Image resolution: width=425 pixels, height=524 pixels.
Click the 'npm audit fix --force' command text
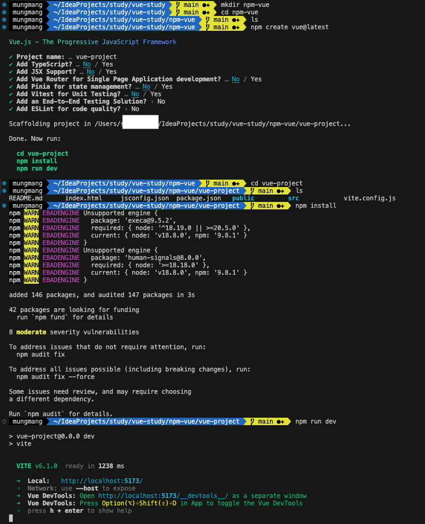pos(55,377)
